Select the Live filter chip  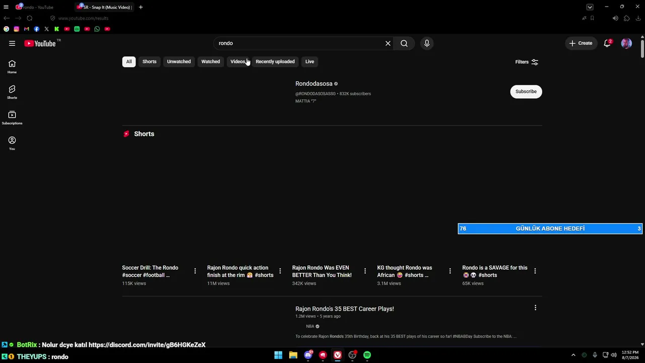(x=309, y=62)
